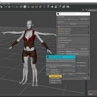97x97 pixels.
Task: Click the toolbar icon left of camera
Action: 64,7
